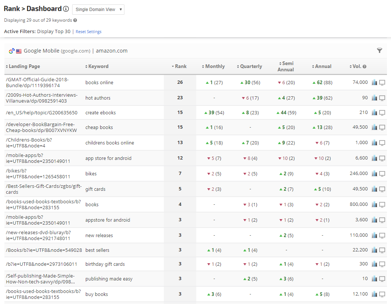Click the Quarterly column header
Image resolution: width=391 pixels, height=304 pixels.
[x=250, y=67]
